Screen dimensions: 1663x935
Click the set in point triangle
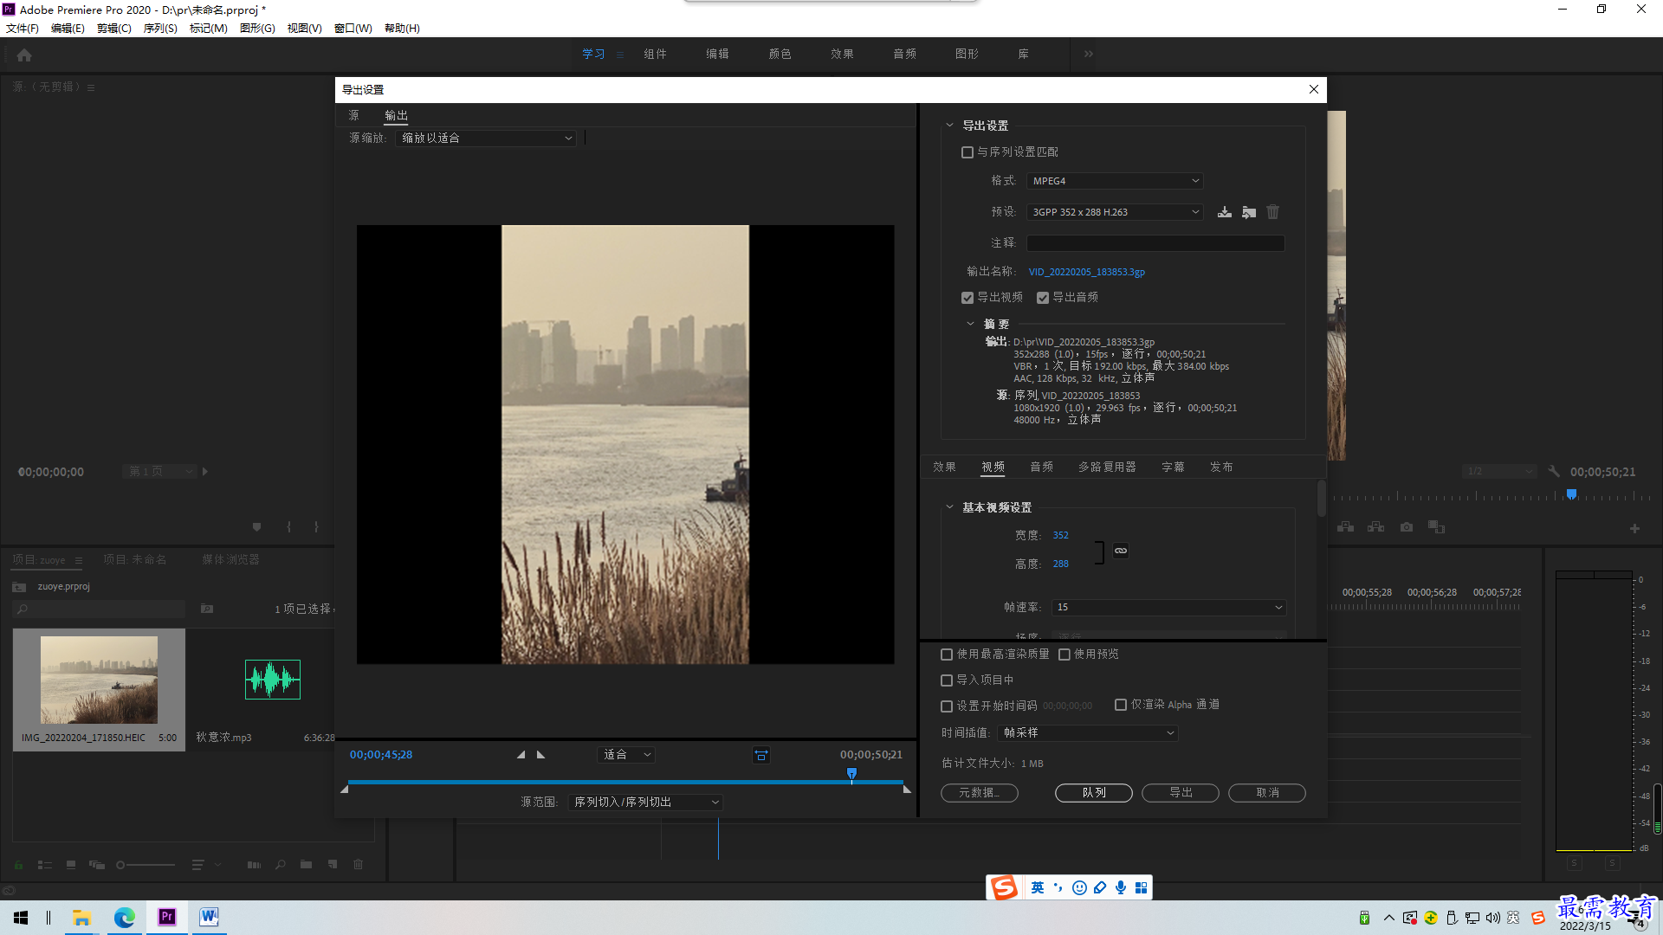coord(521,755)
